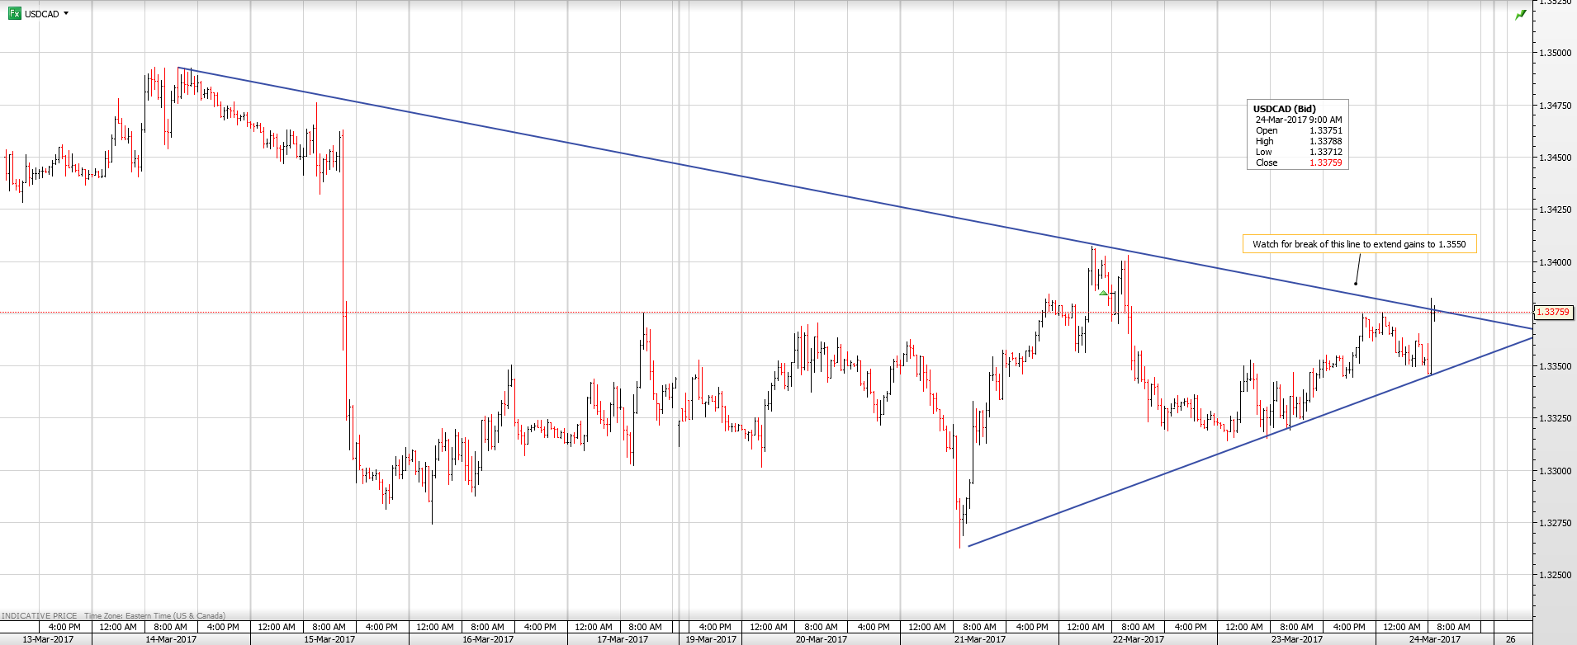Click the 1.32500 price axis label
This screenshot has height=645, width=1577.
pyautogui.click(x=1555, y=575)
